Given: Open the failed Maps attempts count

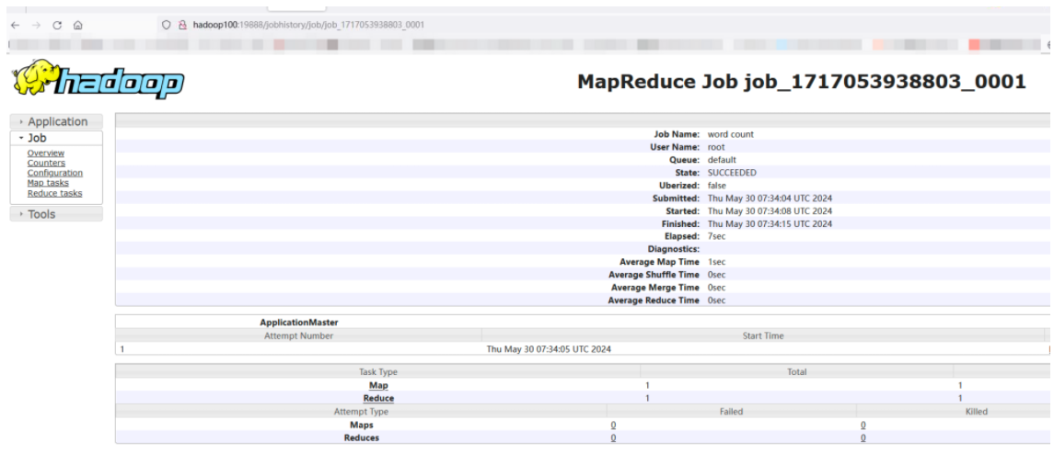Looking at the screenshot, I should click(x=613, y=425).
